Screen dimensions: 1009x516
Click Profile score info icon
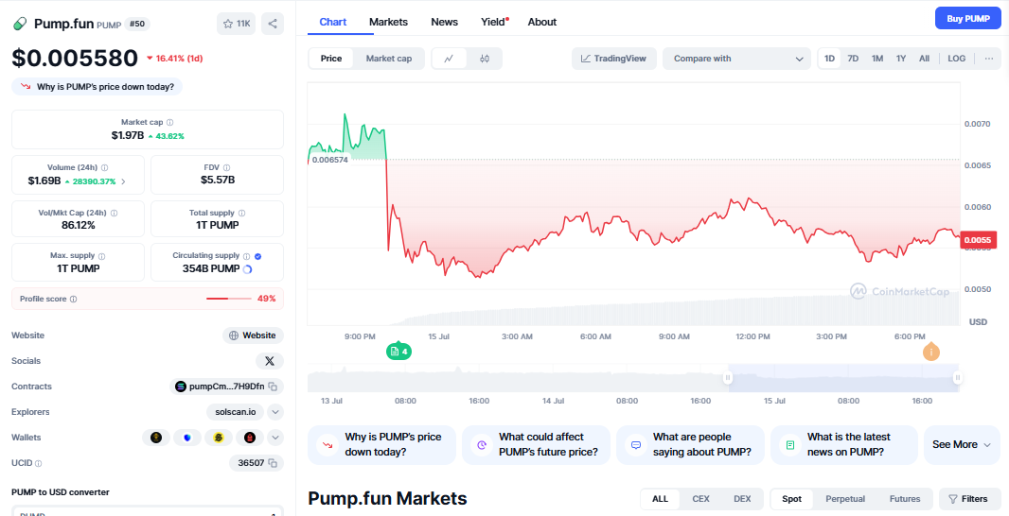click(x=74, y=299)
